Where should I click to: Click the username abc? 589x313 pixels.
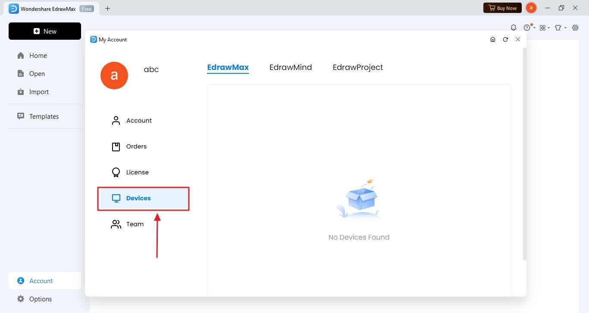point(151,70)
